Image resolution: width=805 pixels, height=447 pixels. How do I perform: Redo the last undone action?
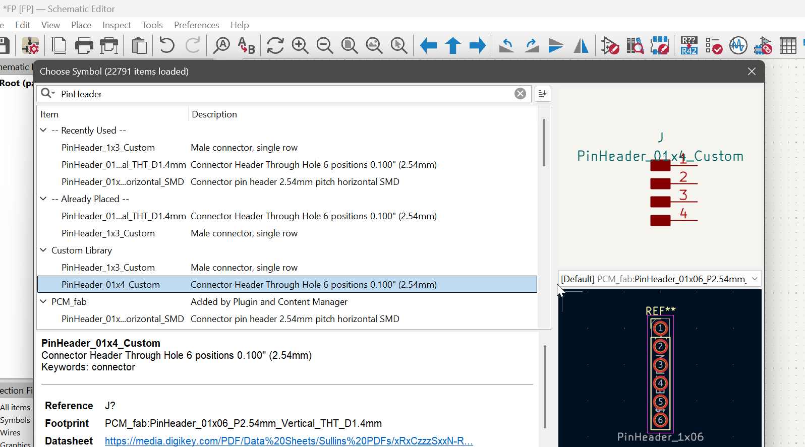193,46
